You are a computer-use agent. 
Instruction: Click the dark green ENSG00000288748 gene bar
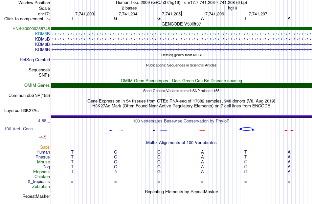click(181, 29)
